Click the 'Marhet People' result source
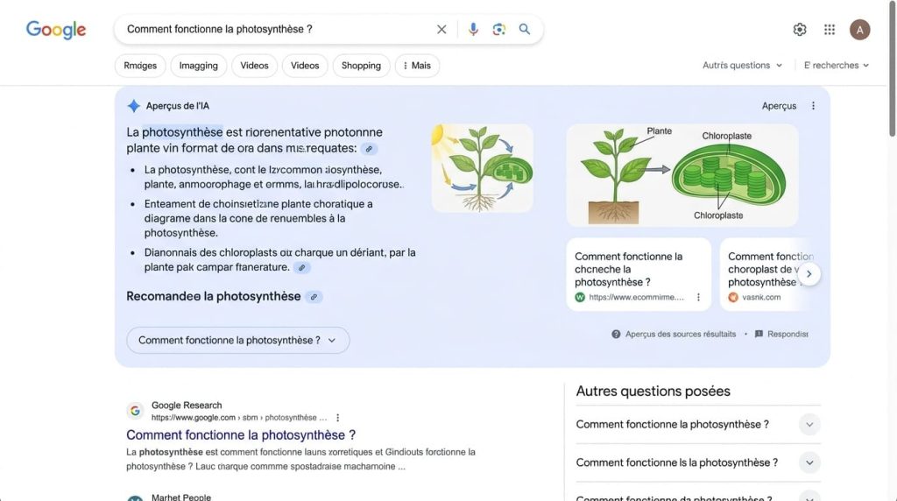The width and height of the screenshot is (897, 501). tap(180, 497)
